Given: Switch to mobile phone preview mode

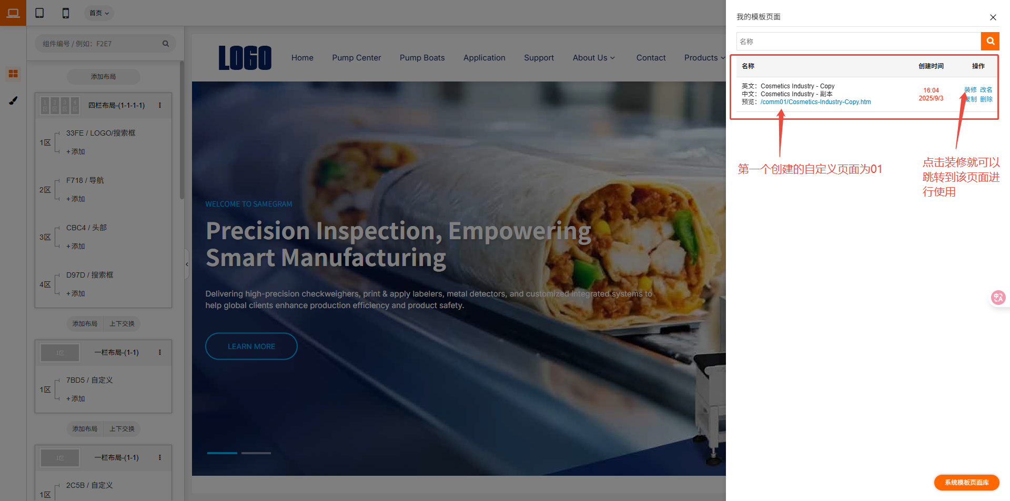Looking at the screenshot, I should [66, 13].
